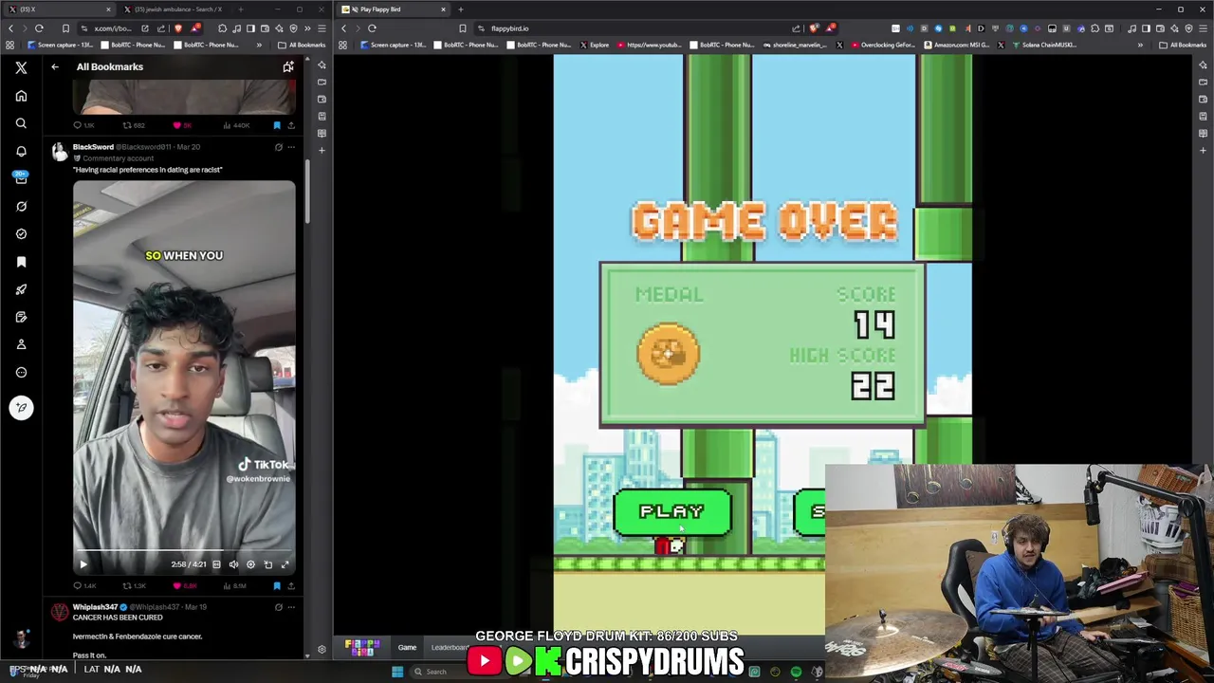Open the Brave Shields lion icon in the left window

tap(177, 28)
